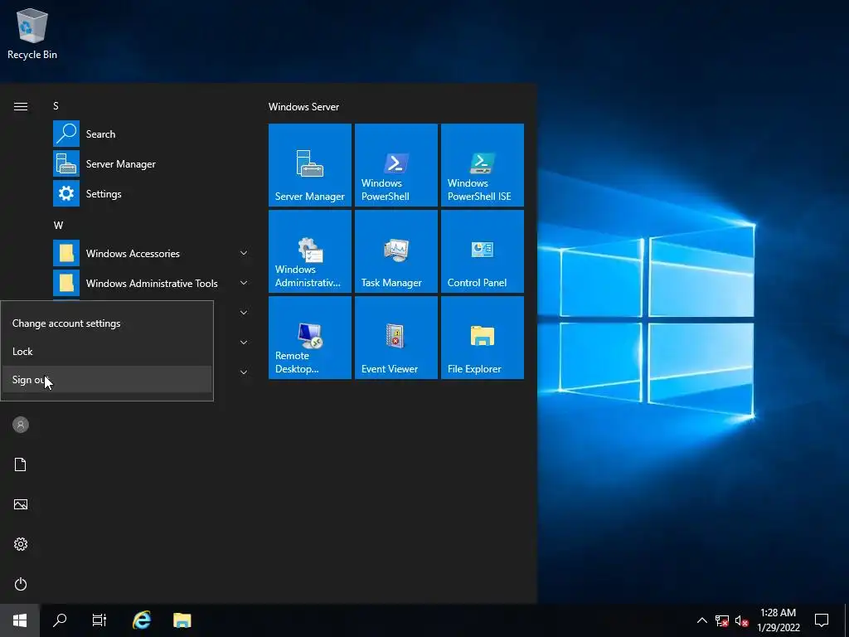Click the user account avatar icon
Screen dimensions: 849x637
tap(21, 425)
